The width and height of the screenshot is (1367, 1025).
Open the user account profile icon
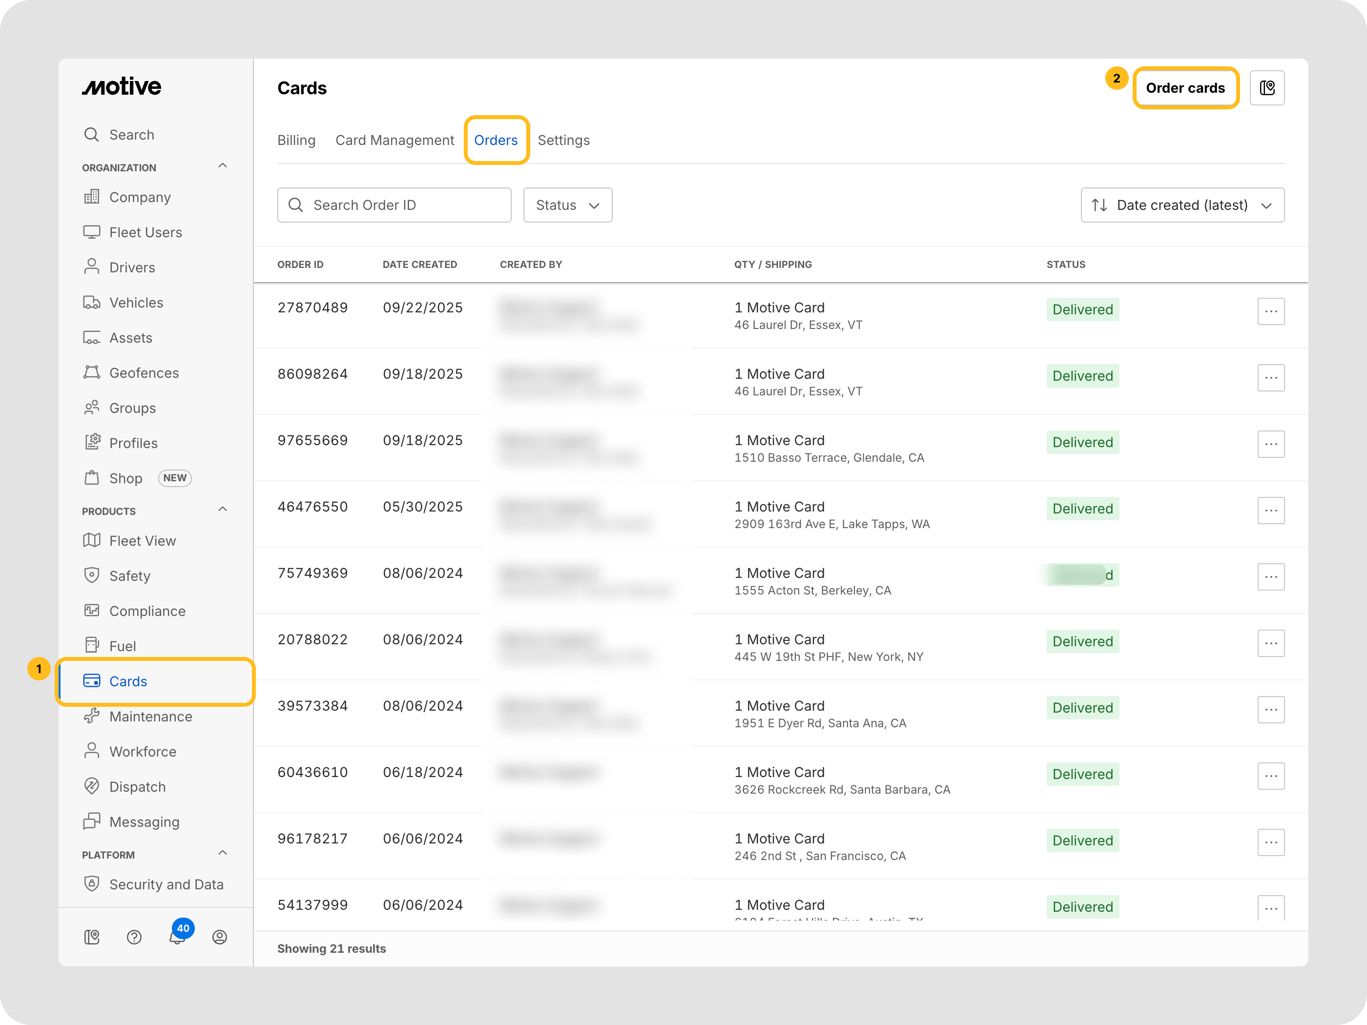click(219, 937)
